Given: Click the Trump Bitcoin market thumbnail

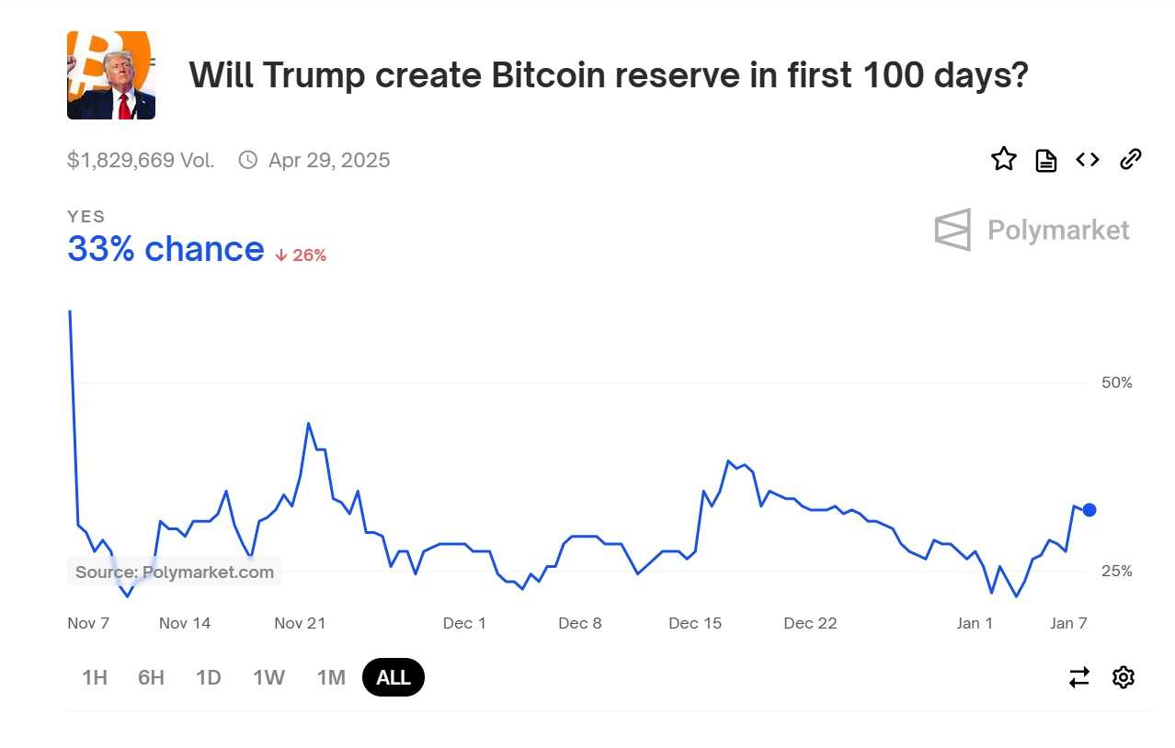Looking at the screenshot, I should [111, 75].
